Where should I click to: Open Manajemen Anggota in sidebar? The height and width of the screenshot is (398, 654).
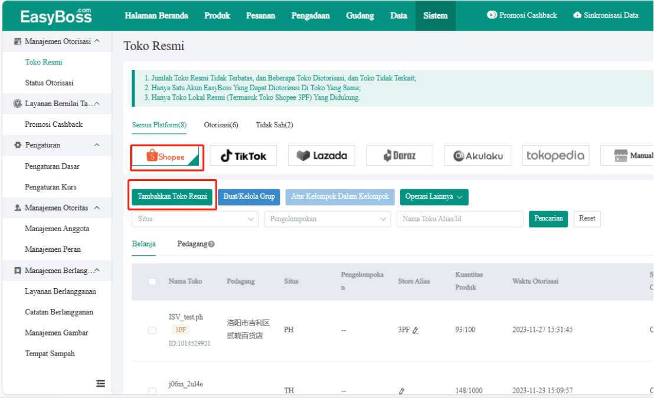57,229
